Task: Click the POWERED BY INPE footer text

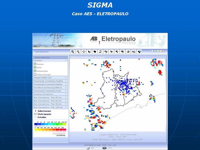Action: point(100,145)
